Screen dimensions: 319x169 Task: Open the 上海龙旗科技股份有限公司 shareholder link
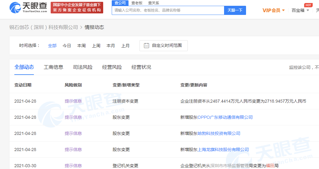[x=223, y=150]
